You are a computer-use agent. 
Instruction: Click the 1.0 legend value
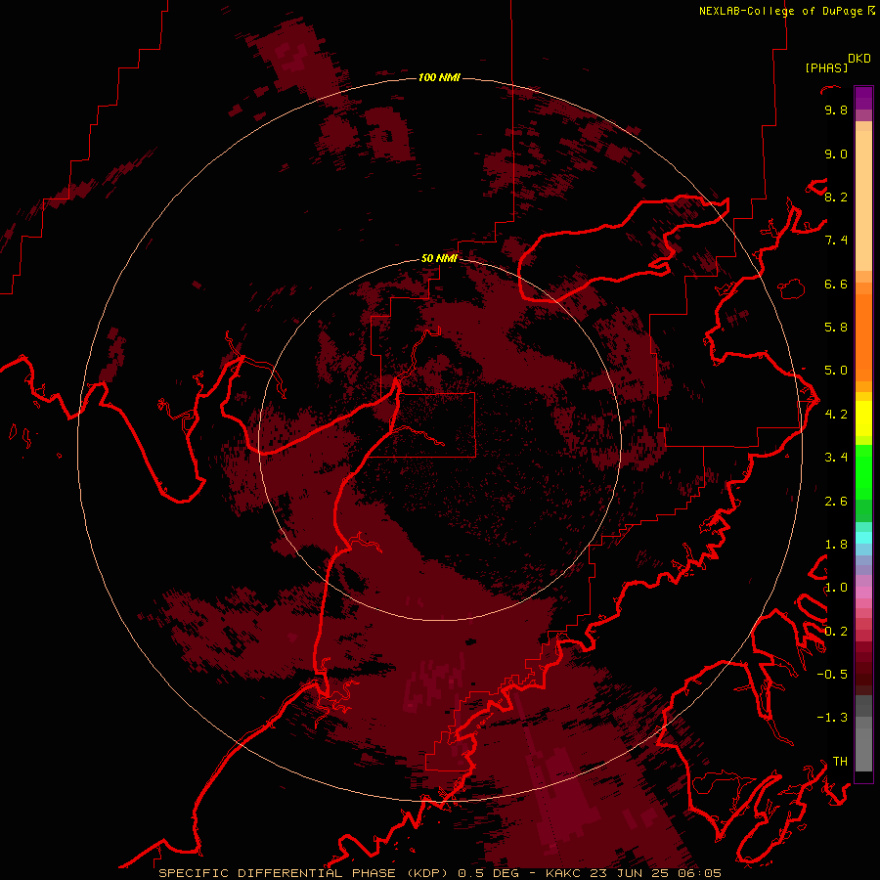tap(836, 588)
